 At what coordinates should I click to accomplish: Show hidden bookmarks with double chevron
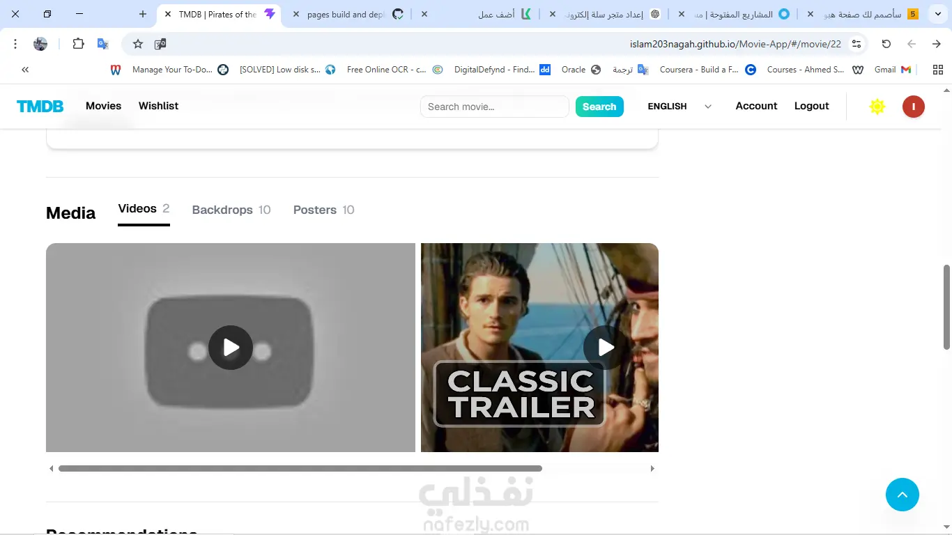point(25,70)
